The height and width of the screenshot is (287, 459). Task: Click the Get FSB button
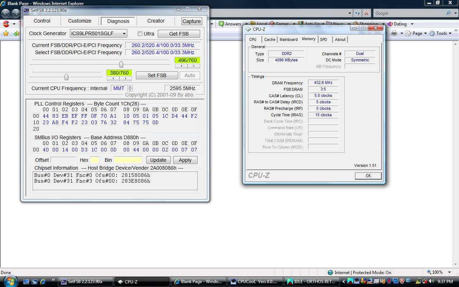coord(179,34)
